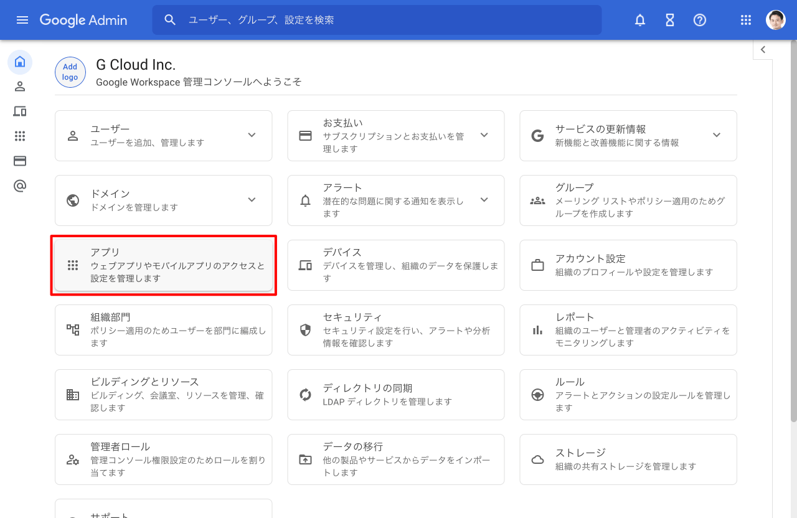This screenshot has height=518, width=797.
Task: Click the sync icon on ディレクトリの同期 card
Action: pyautogui.click(x=305, y=395)
